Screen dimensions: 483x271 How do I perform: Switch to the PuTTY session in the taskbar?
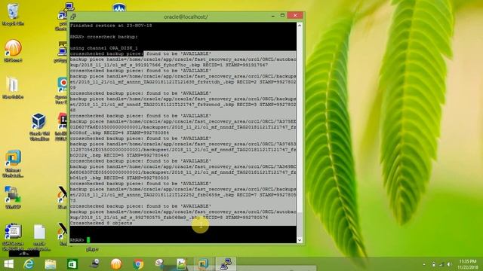click(226, 264)
